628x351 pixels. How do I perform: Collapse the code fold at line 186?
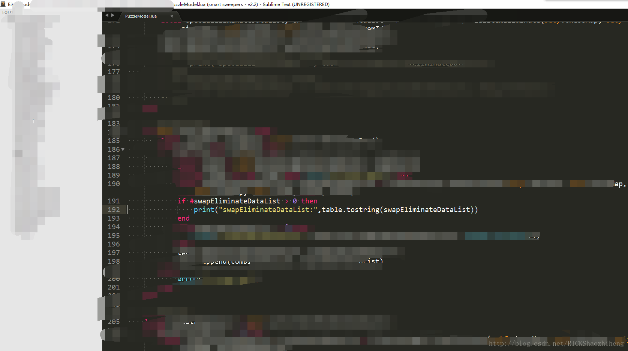tap(123, 149)
